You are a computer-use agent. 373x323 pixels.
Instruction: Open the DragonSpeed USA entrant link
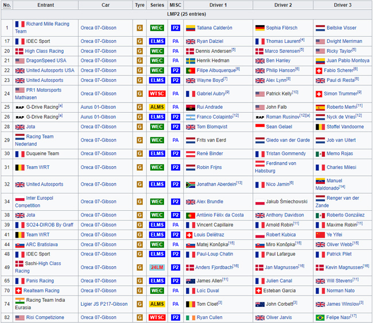click(46, 61)
